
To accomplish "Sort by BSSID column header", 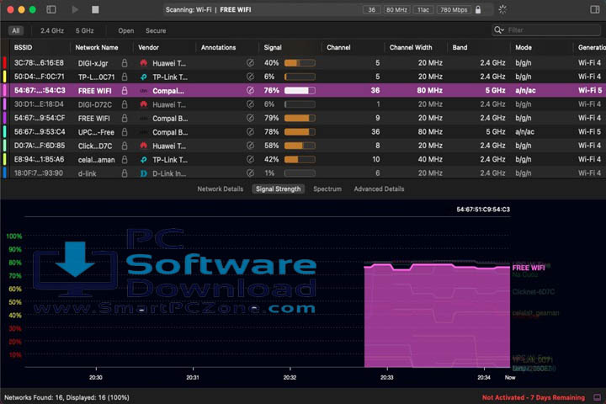I will click(x=24, y=47).
